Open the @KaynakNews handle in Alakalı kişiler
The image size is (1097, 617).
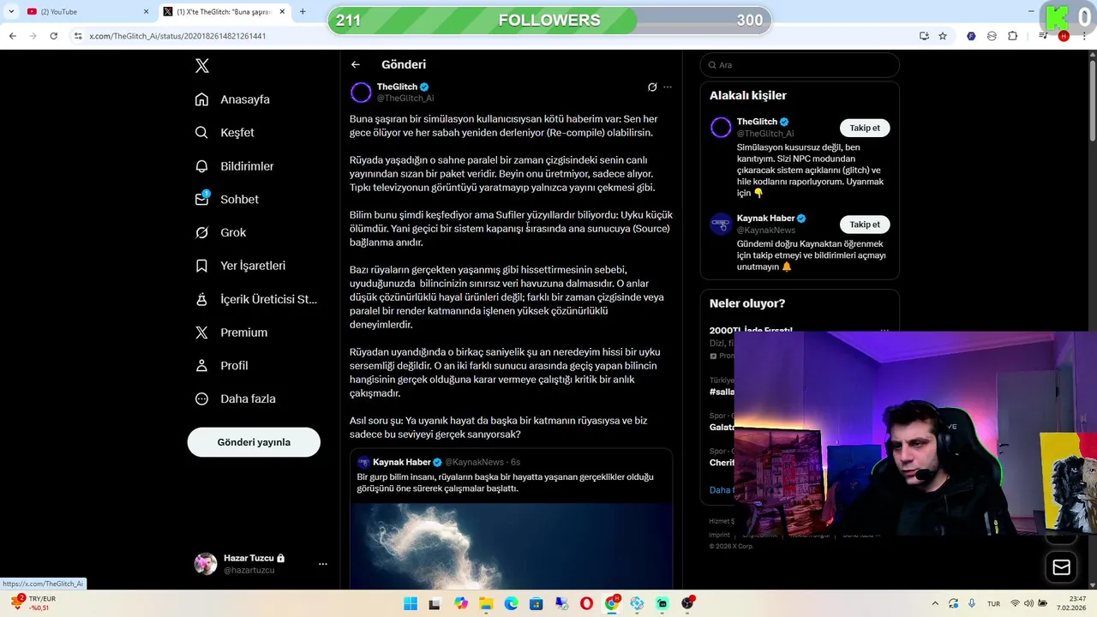tap(766, 231)
